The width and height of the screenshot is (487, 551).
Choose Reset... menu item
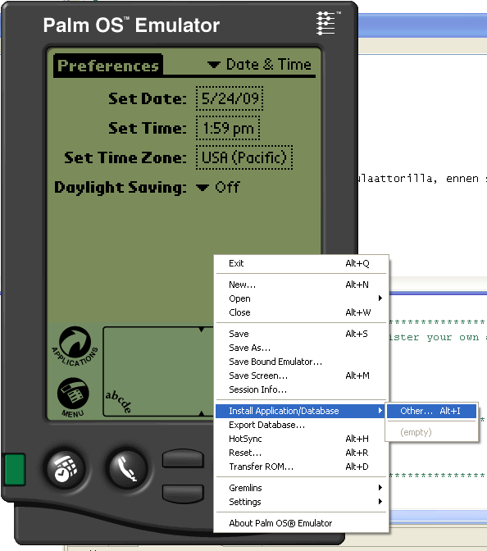click(x=302, y=453)
